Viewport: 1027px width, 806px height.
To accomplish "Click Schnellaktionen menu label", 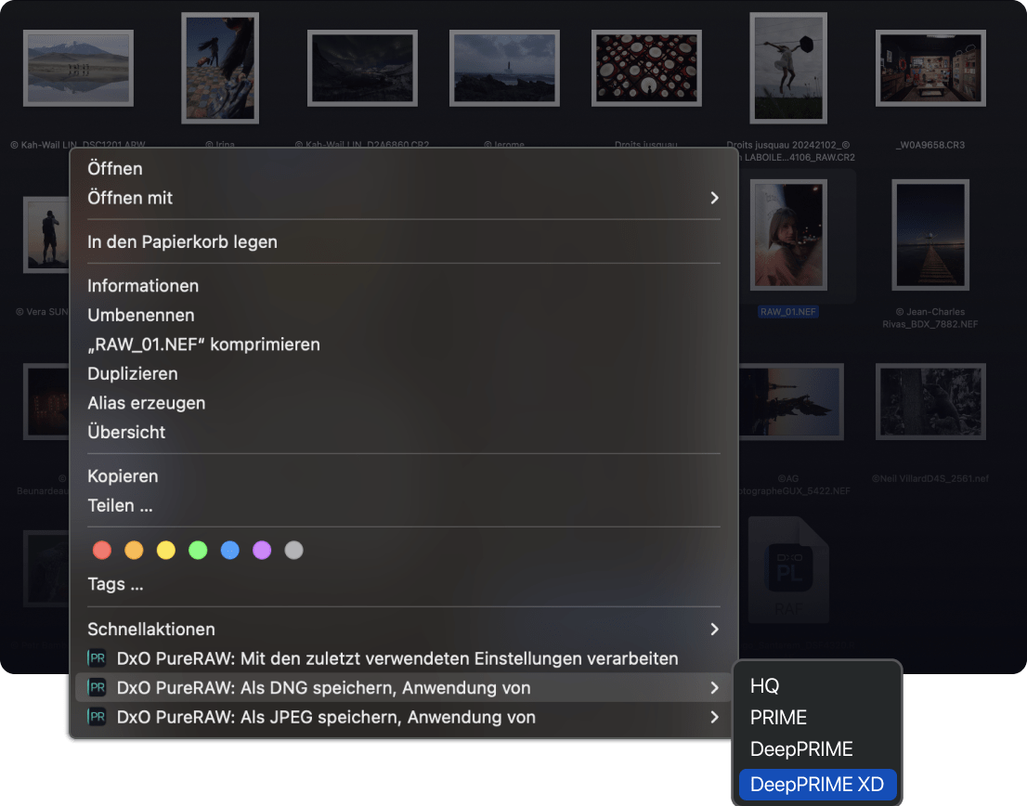I will click(151, 630).
